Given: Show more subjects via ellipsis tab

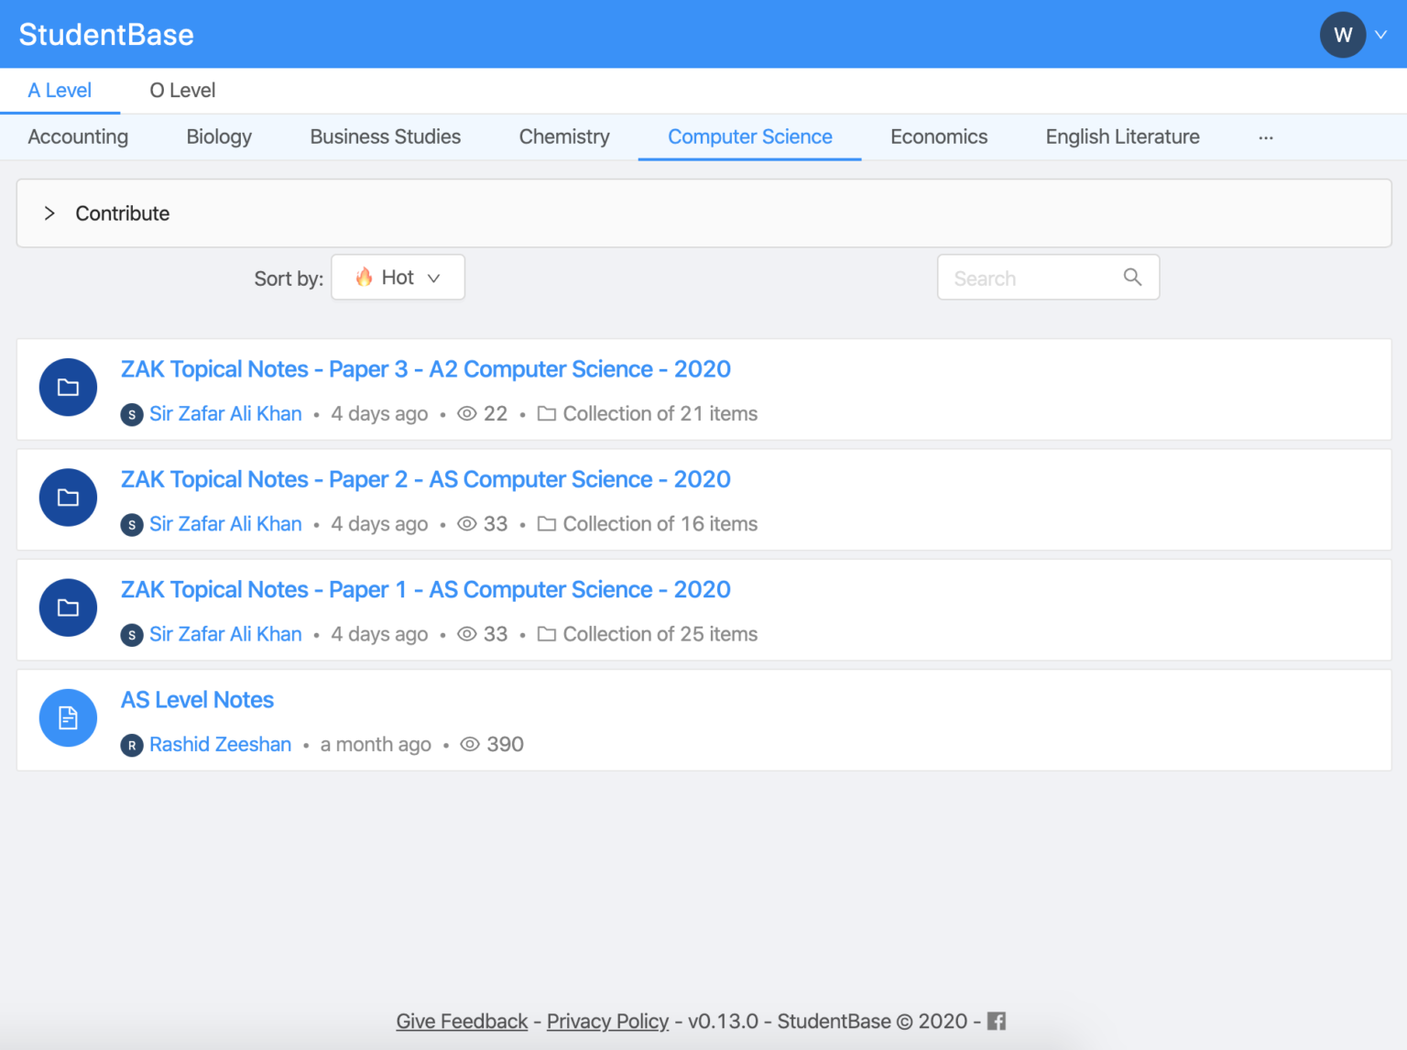Looking at the screenshot, I should [1265, 137].
